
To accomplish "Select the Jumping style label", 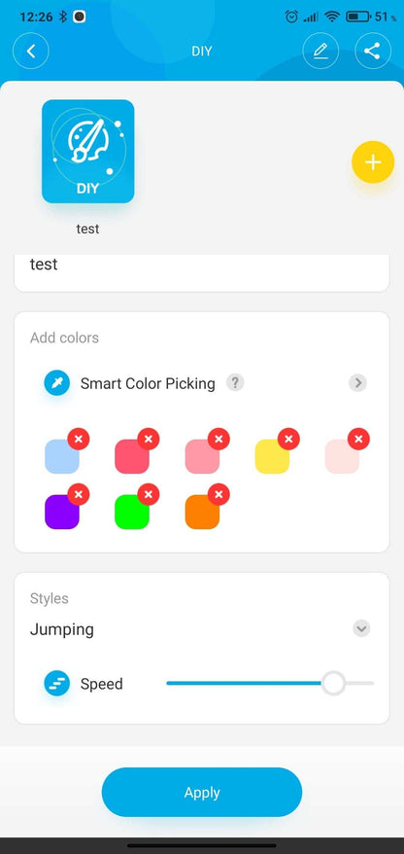I will [62, 629].
